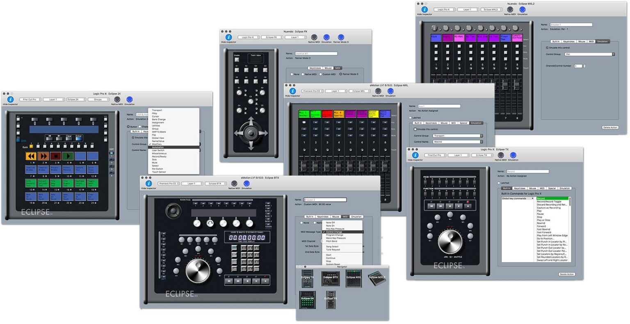Open the Final Cut Pro application dropdown in the Eclipse 24 window
The width and height of the screenshot is (630, 324).
tap(31, 99)
